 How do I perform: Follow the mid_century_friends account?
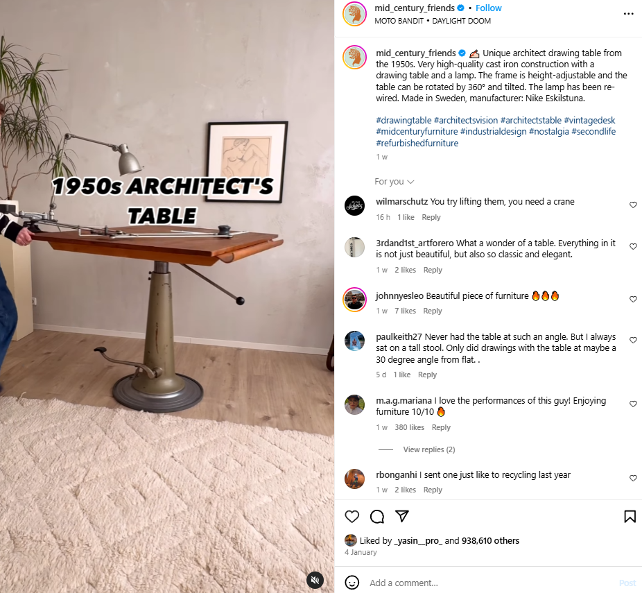tap(488, 8)
